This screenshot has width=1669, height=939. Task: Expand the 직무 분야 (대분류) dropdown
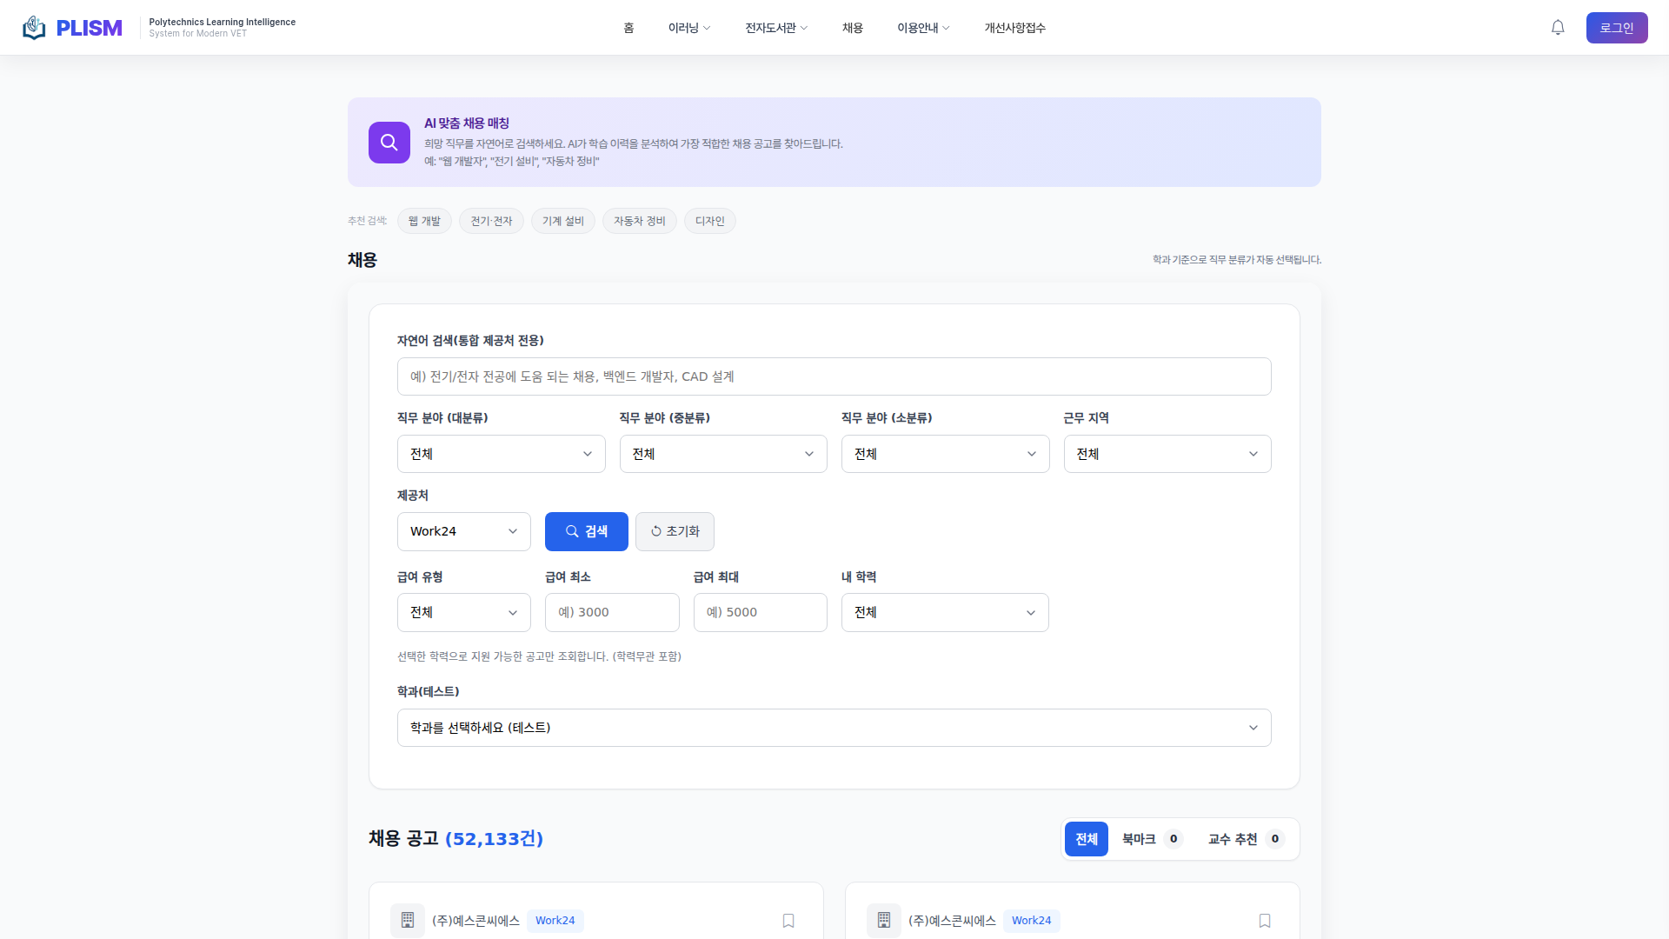[501, 454]
